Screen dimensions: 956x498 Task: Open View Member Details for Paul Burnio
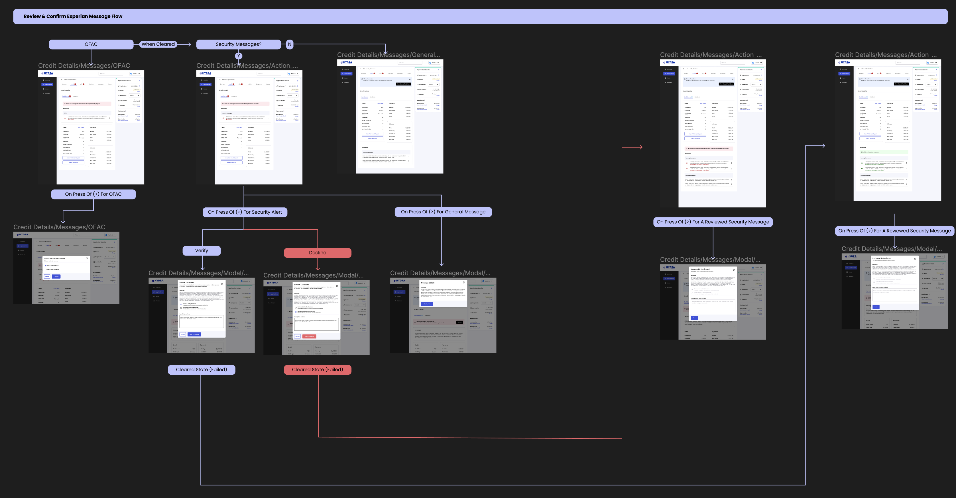(x=123, y=117)
